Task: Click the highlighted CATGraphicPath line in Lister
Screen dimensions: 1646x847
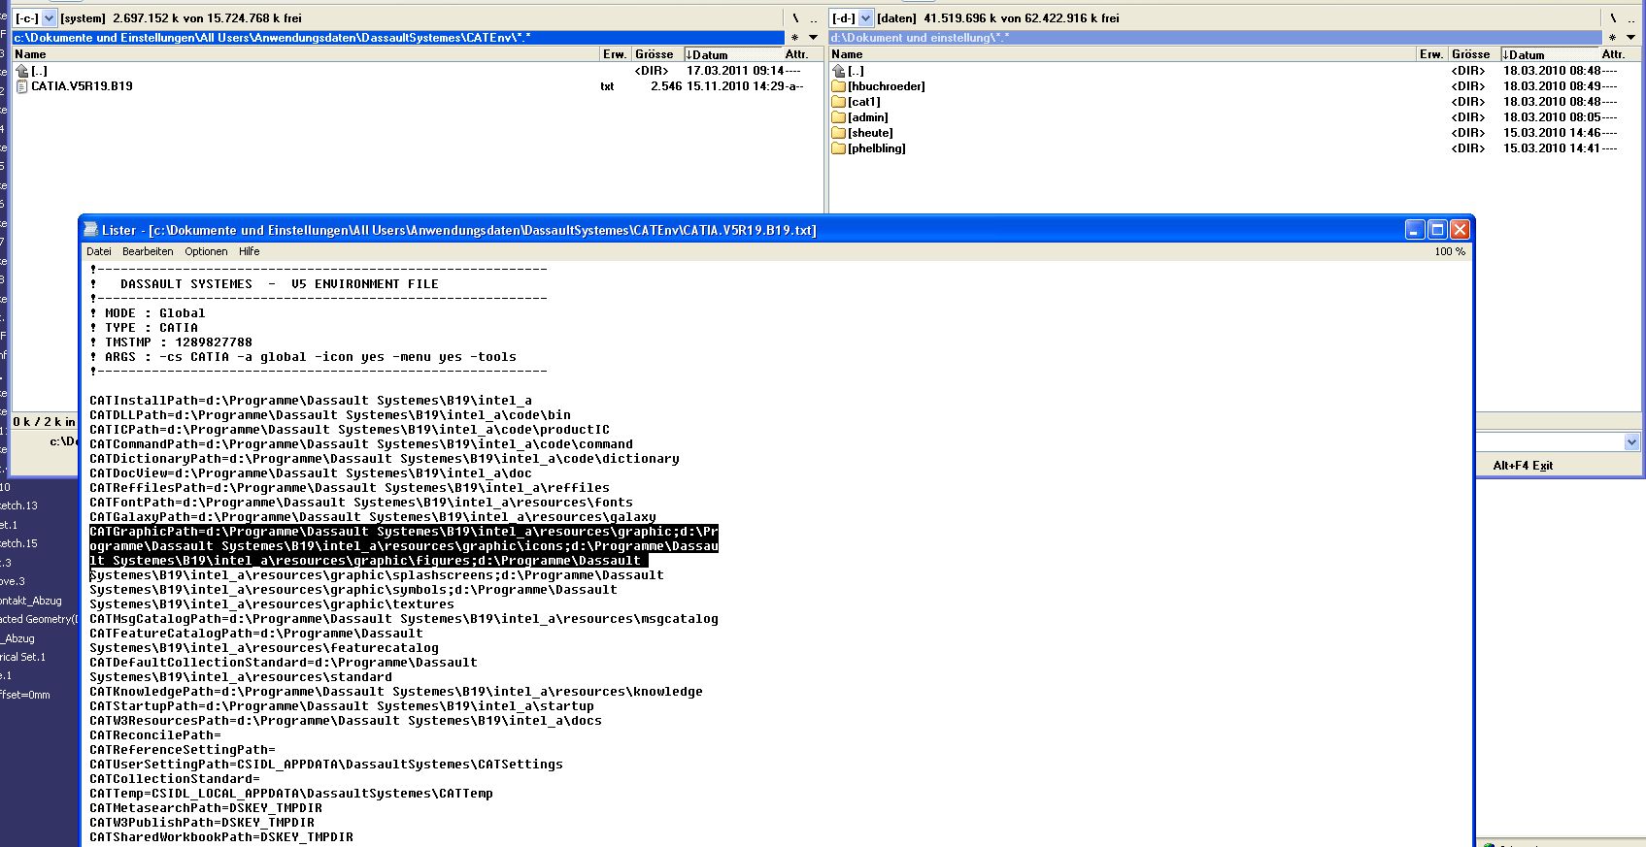Action: click(404, 546)
